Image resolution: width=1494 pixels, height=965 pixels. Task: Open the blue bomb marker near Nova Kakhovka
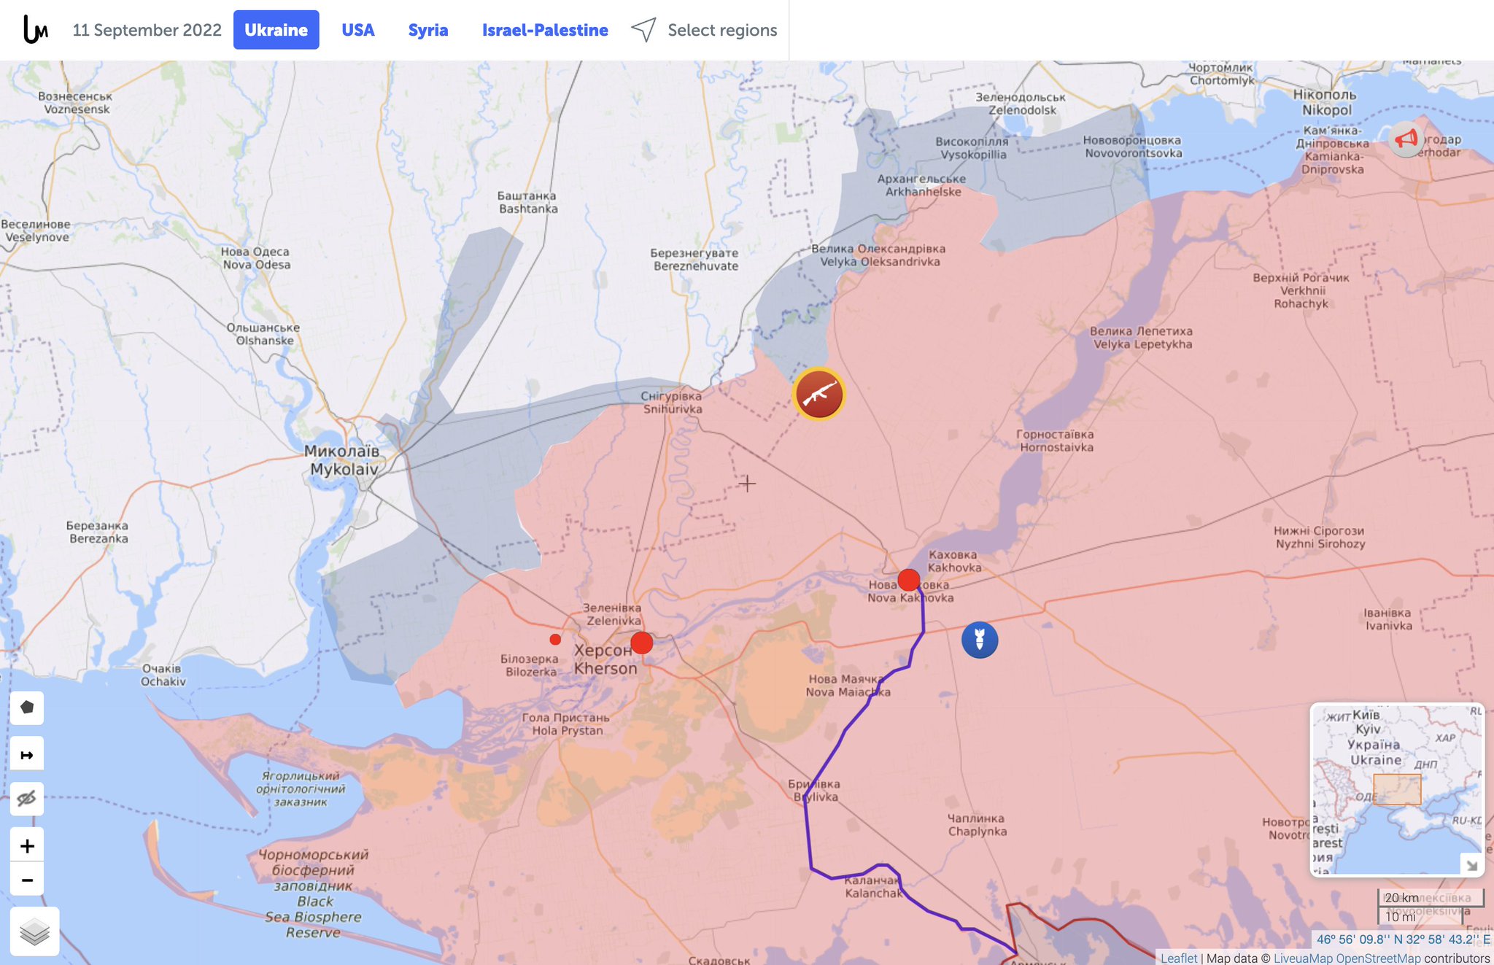(979, 640)
